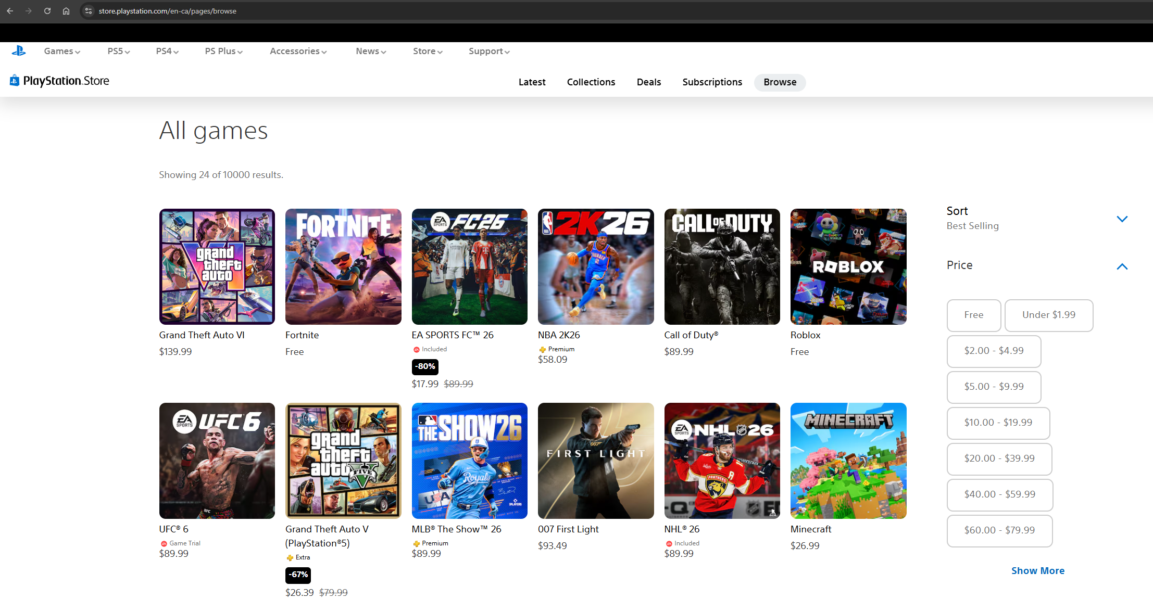
Task: Click the Call of Duty title link
Action: [x=691, y=335]
